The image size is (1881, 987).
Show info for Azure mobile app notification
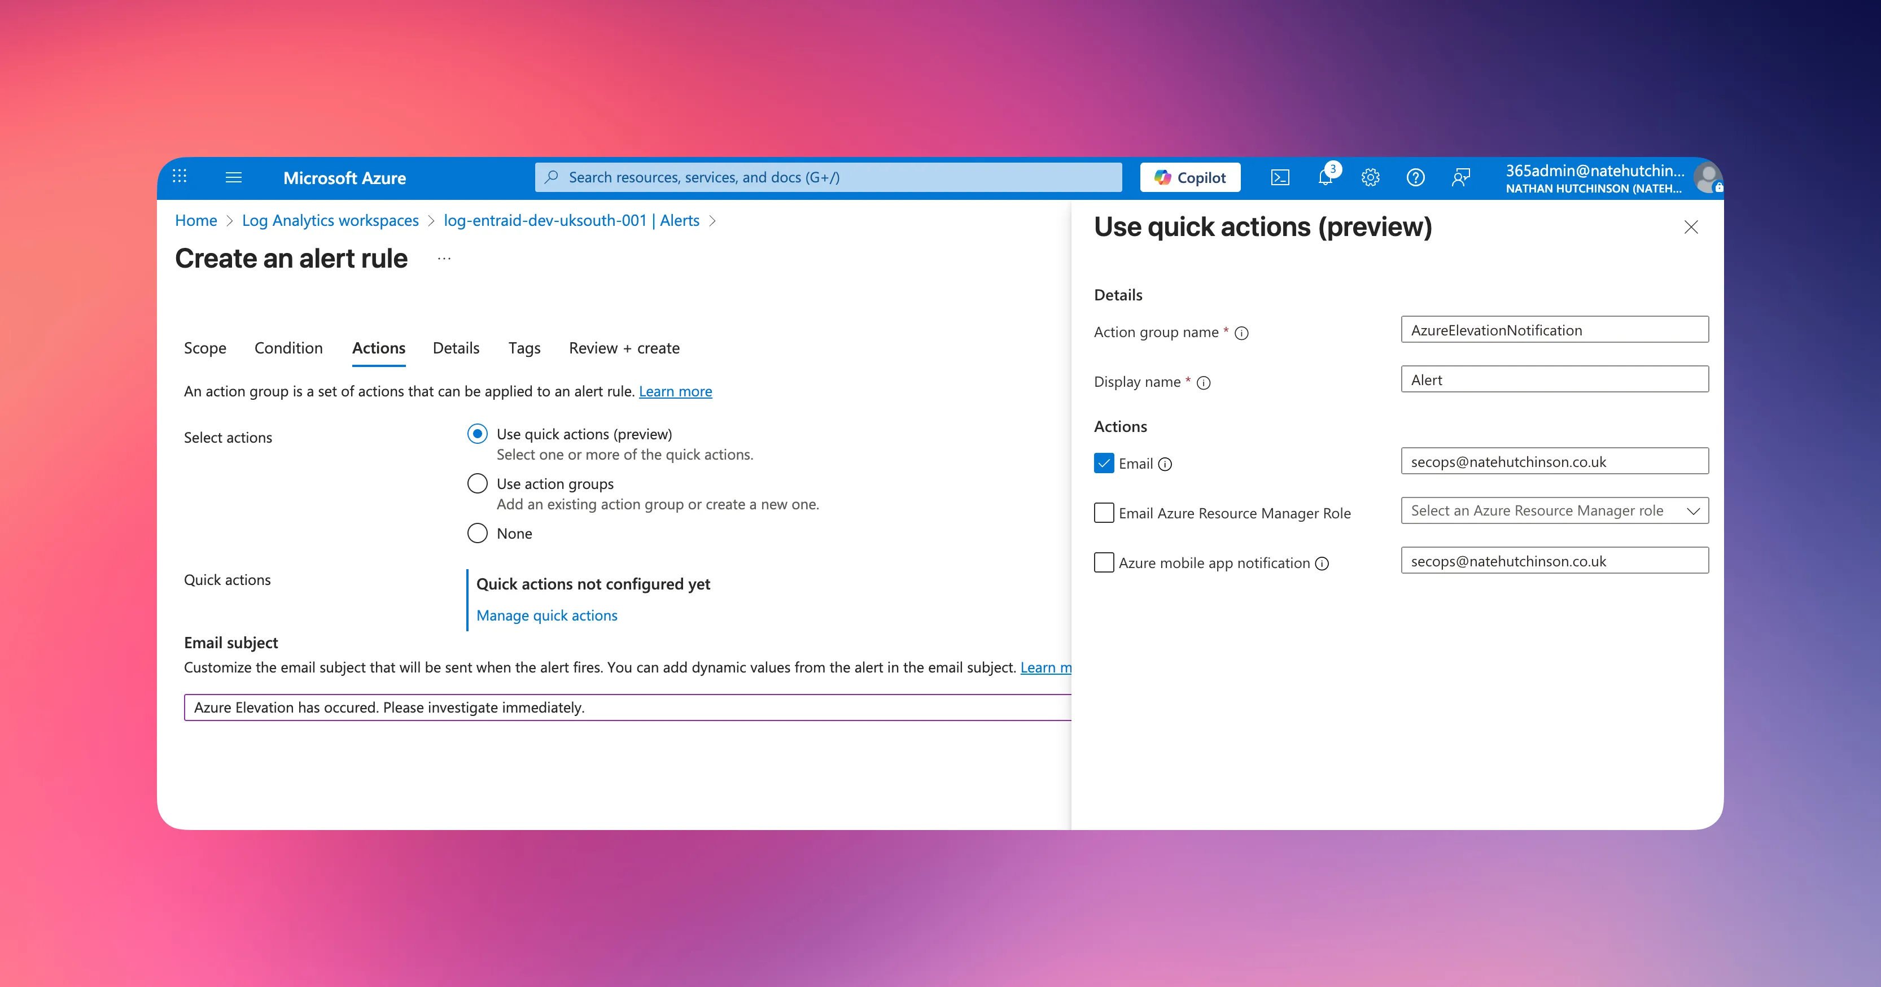[x=1322, y=564]
